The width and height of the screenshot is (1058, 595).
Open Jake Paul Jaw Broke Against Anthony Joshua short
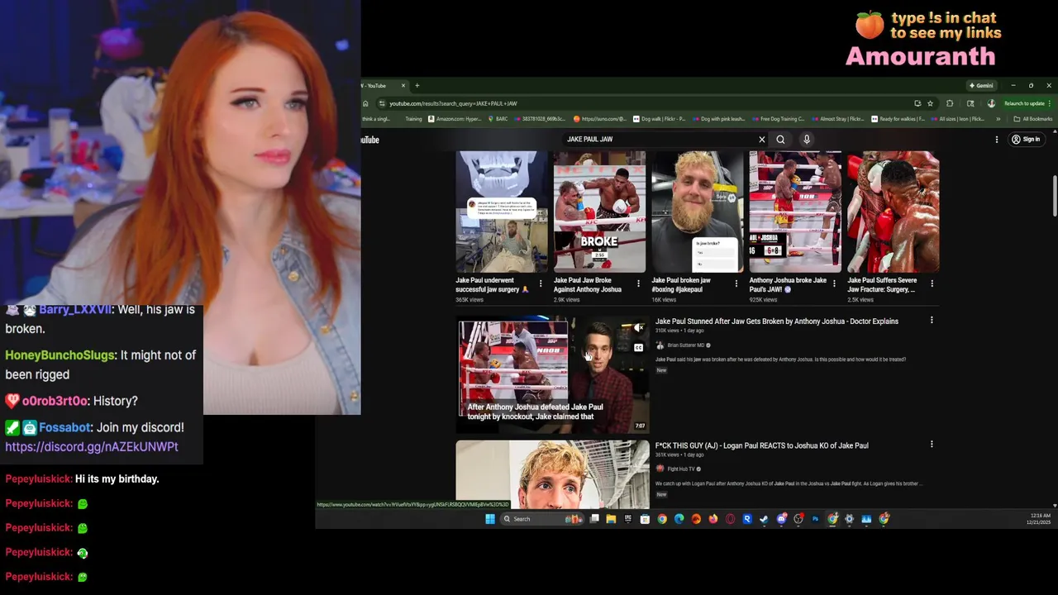click(x=599, y=212)
